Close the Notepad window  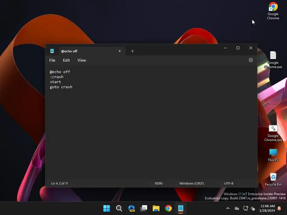click(251, 48)
